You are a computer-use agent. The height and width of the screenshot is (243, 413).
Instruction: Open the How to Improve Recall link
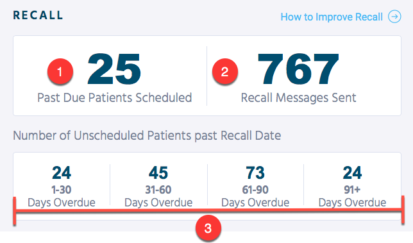click(332, 17)
